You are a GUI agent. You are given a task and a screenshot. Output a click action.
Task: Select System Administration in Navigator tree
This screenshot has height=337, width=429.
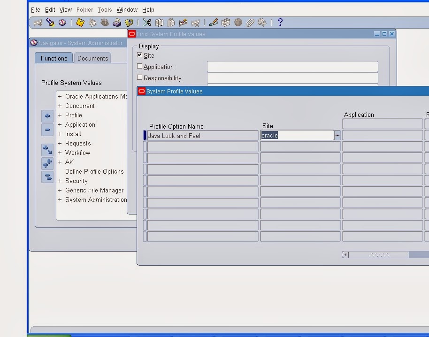(96, 199)
